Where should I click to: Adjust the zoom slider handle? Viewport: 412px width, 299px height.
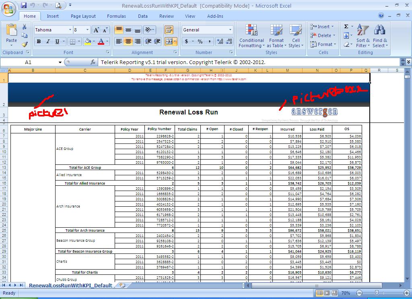(x=377, y=293)
